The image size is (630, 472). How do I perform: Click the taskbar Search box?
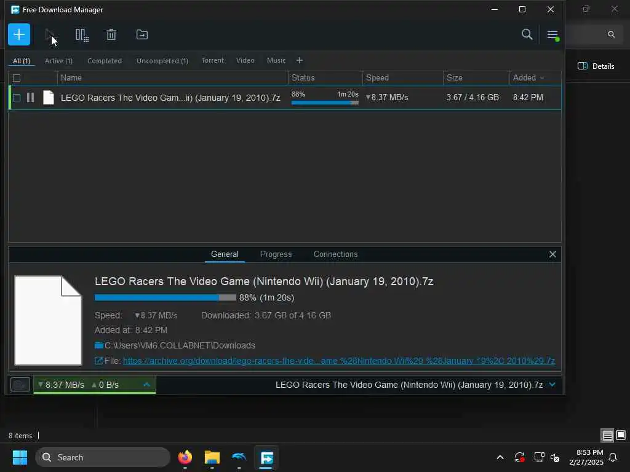pos(103,457)
